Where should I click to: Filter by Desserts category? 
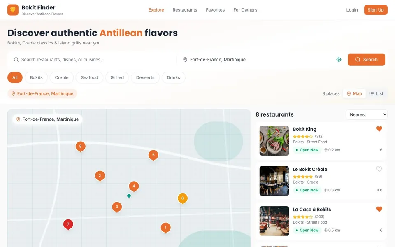pyautogui.click(x=145, y=77)
